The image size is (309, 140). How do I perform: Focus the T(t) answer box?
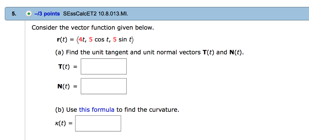coord(104,66)
